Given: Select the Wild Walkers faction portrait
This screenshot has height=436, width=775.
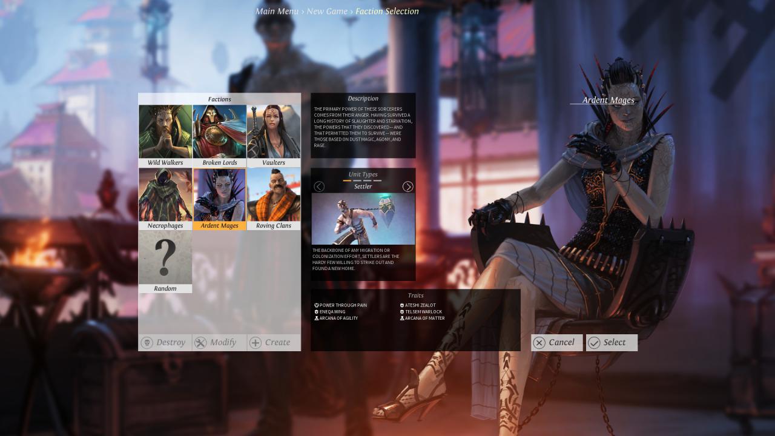Looking at the screenshot, I should (x=165, y=132).
